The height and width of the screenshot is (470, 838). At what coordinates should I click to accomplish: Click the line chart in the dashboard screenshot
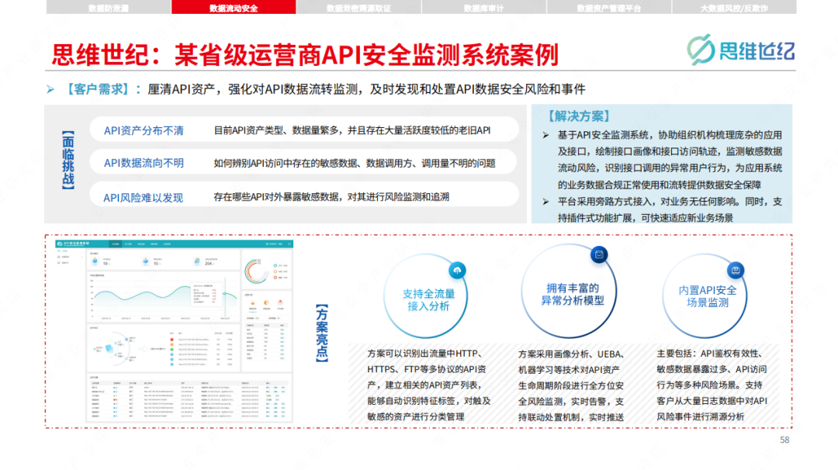tap(163, 297)
